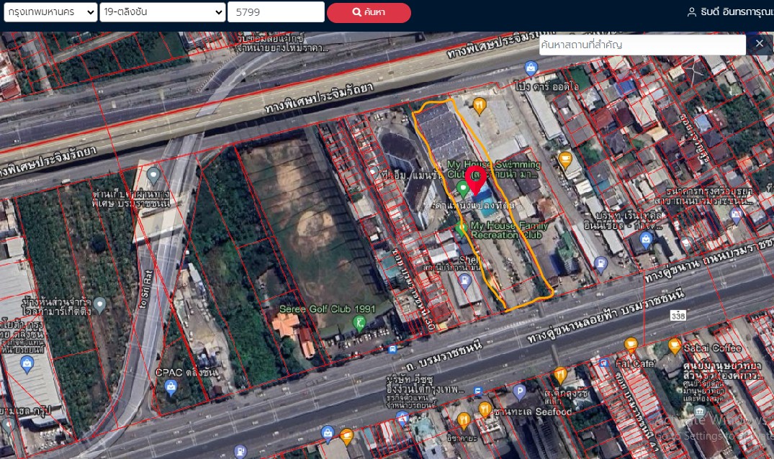Click the red ค้นหา search button

tap(369, 12)
